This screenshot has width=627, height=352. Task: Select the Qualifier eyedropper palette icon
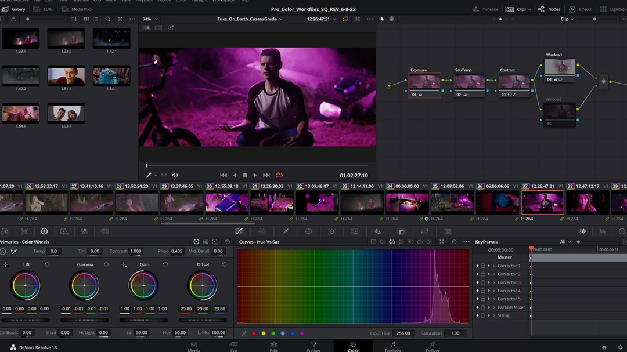[285, 231]
